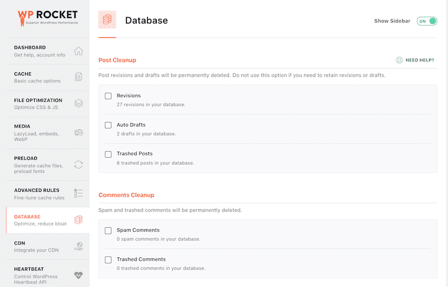Click the CDN globe-hand icon
This screenshot has height=287, width=448.
coord(78,246)
